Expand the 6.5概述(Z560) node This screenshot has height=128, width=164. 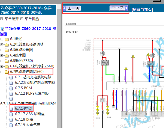pyautogui.click(x=2, y=61)
